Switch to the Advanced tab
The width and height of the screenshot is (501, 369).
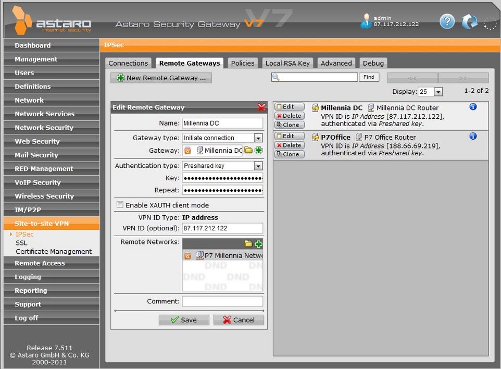(336, 63)
